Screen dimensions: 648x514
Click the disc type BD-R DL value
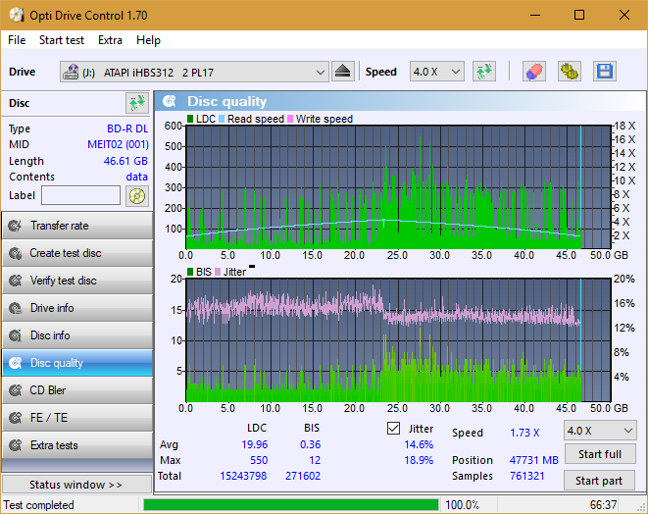(127, 128)
